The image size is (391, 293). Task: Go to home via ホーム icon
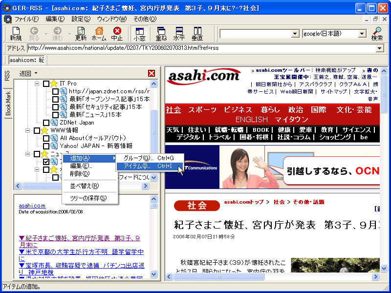(x=99, y=34)
